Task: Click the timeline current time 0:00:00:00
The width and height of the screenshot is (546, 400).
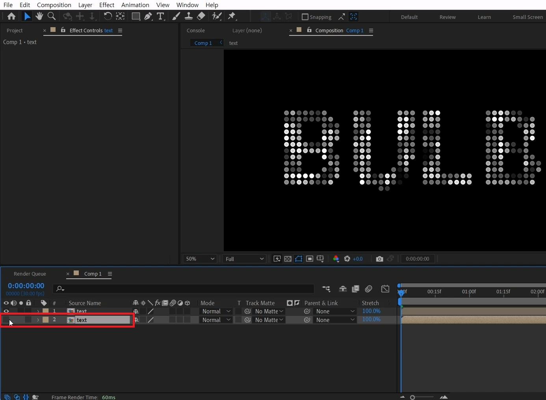Action: 26,285
